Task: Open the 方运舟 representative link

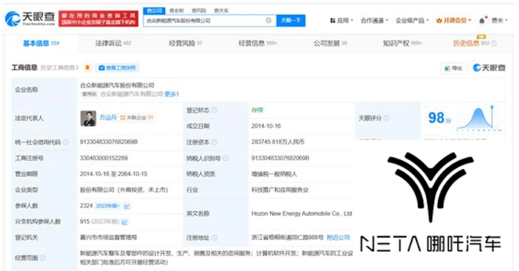Action: click(x=108, y=117)
